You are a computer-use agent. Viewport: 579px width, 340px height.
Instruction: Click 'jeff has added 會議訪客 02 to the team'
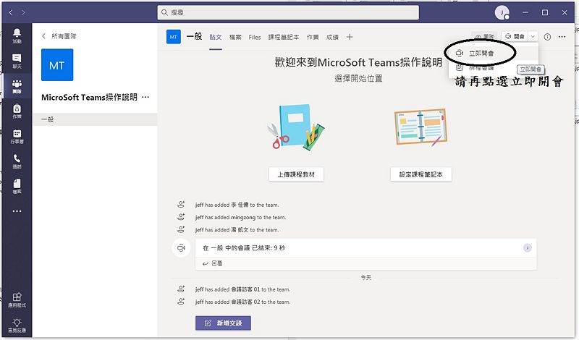[x=242, y=302]
